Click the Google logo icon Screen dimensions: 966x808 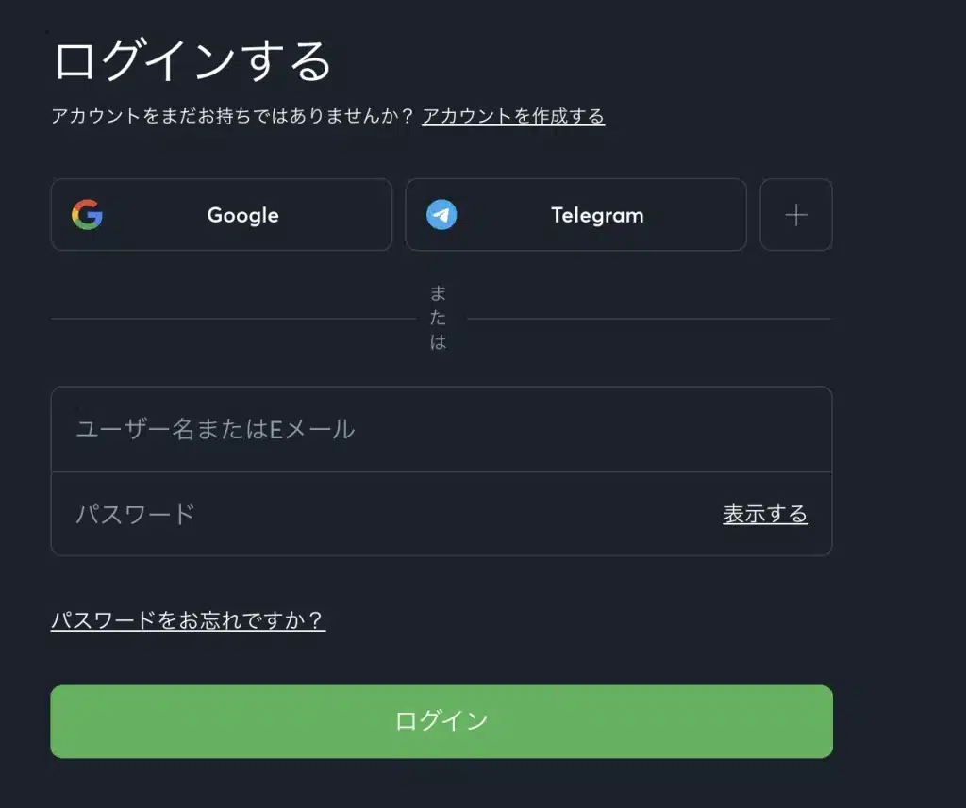tap(87, 215)
